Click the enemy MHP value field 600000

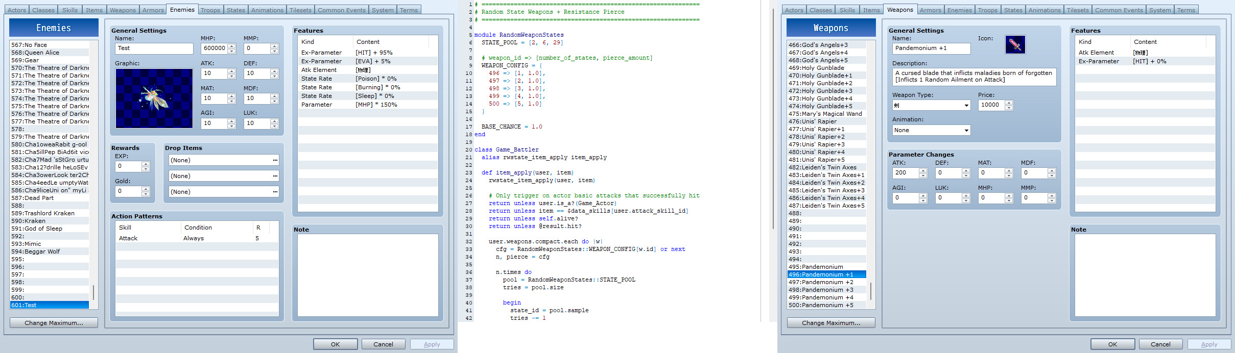tap(215, 48)
